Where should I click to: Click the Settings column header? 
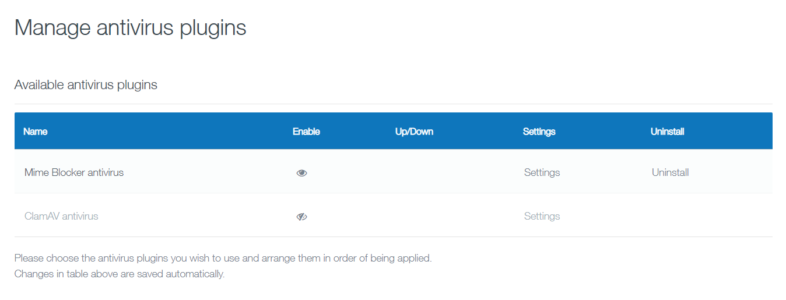[539, 132]
